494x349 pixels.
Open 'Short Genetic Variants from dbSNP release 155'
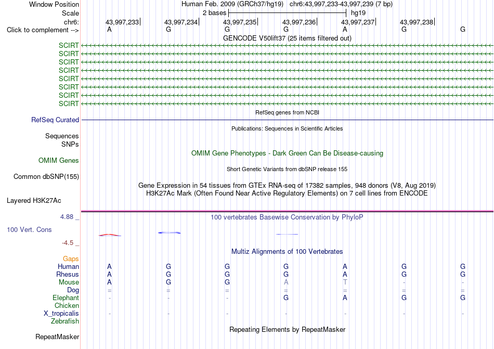287,169
